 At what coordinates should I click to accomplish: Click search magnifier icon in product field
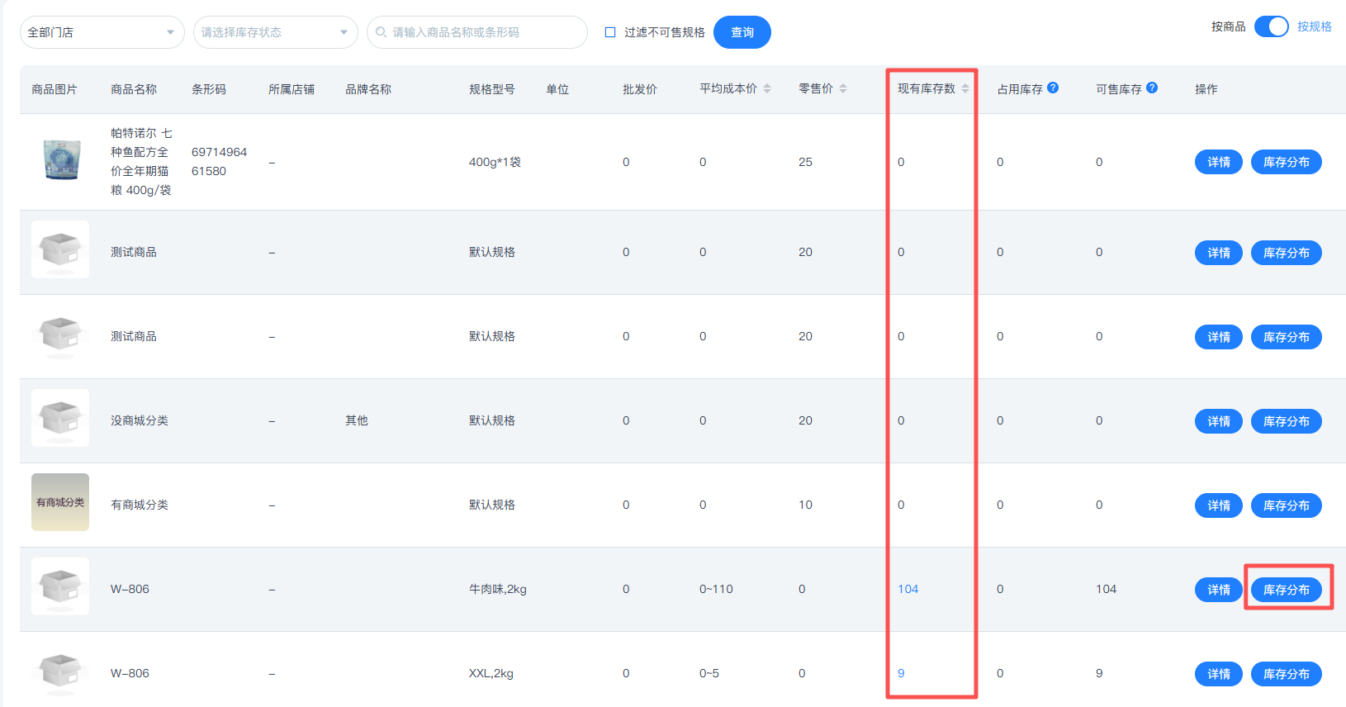pos(382,32)
